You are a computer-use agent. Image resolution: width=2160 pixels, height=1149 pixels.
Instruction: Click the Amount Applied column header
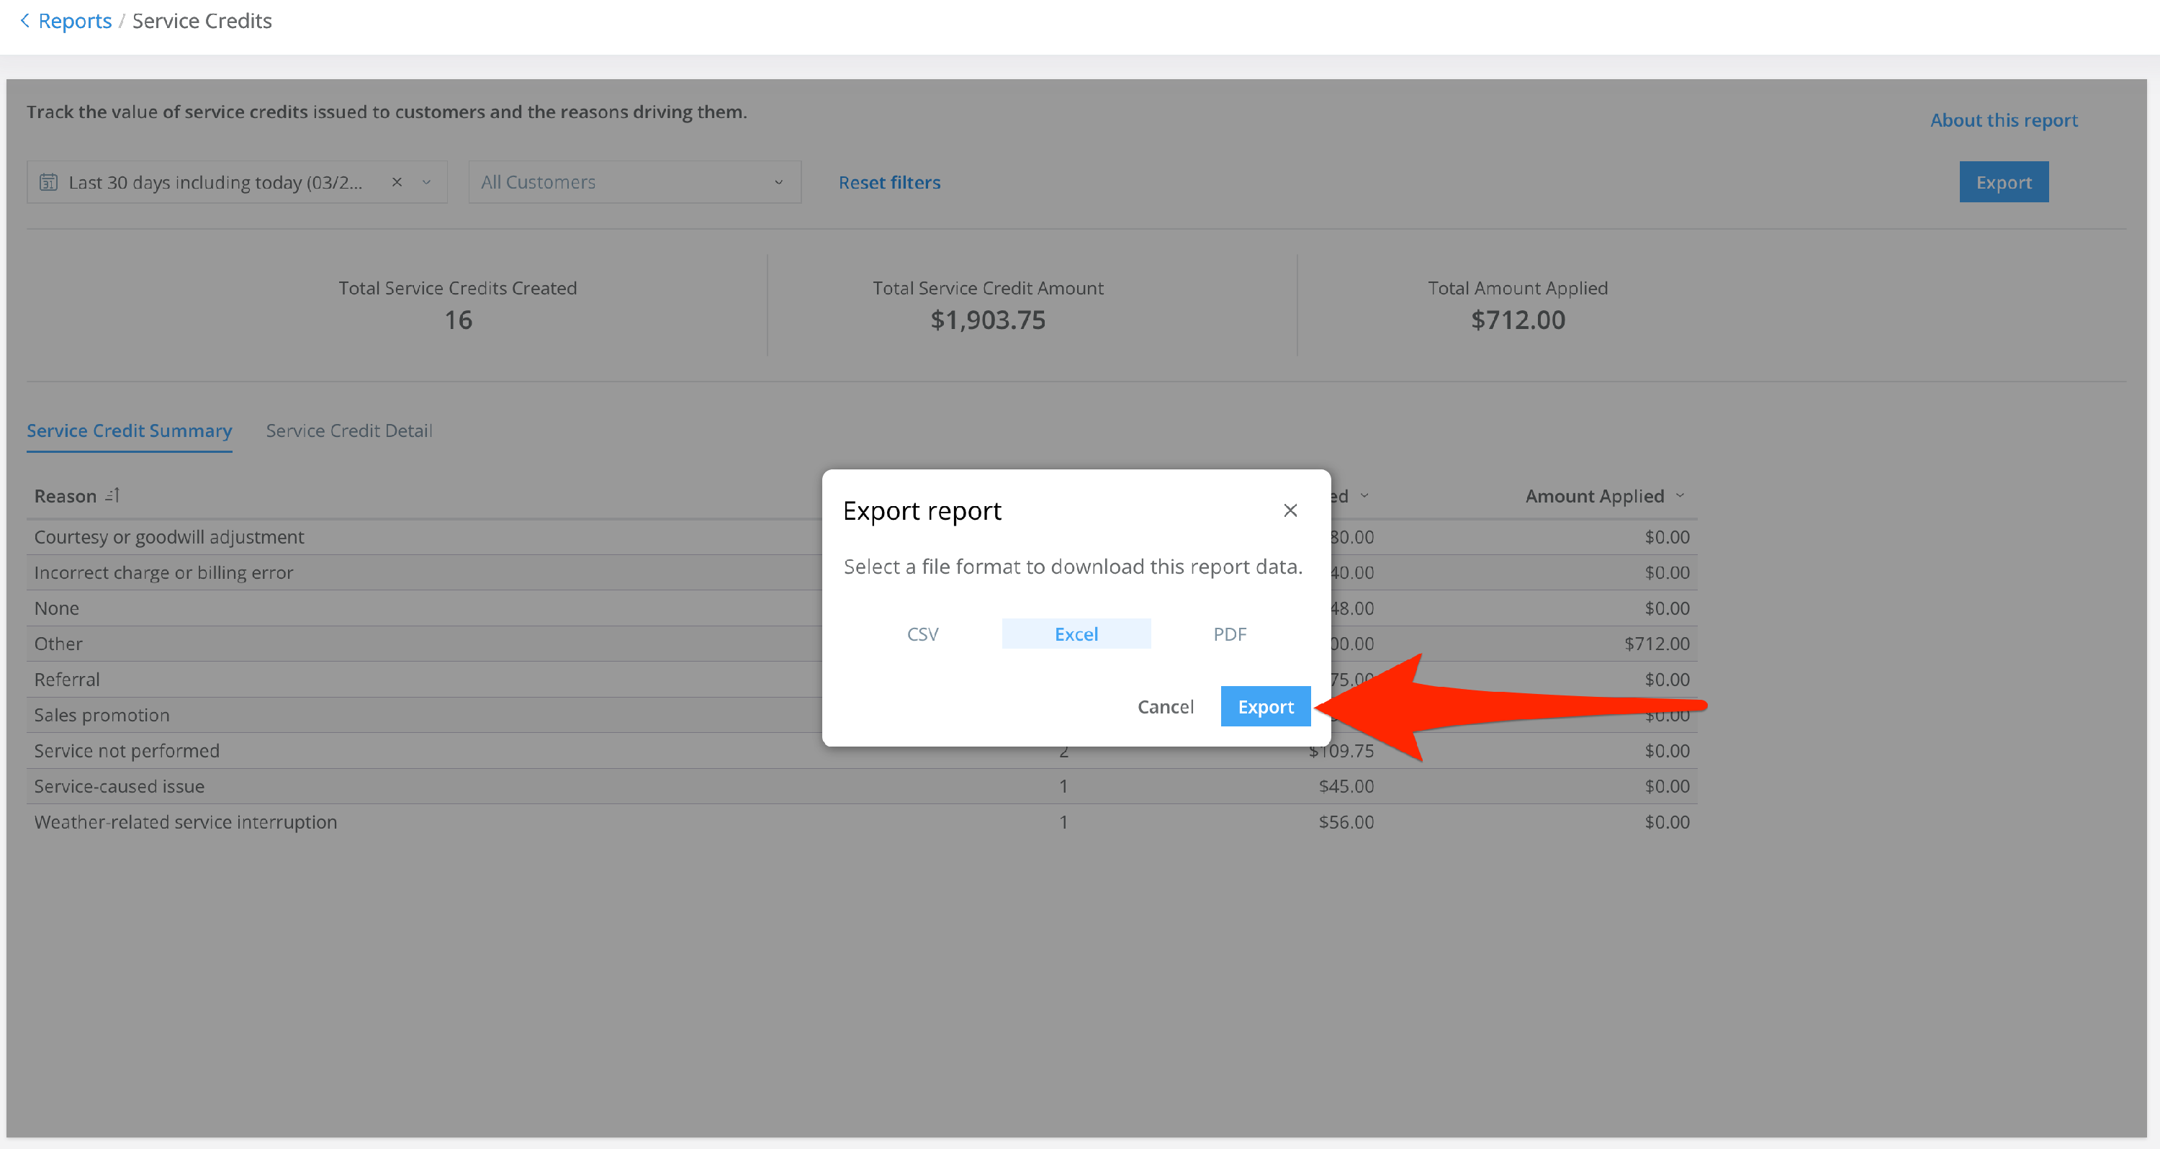[1594, 495]
